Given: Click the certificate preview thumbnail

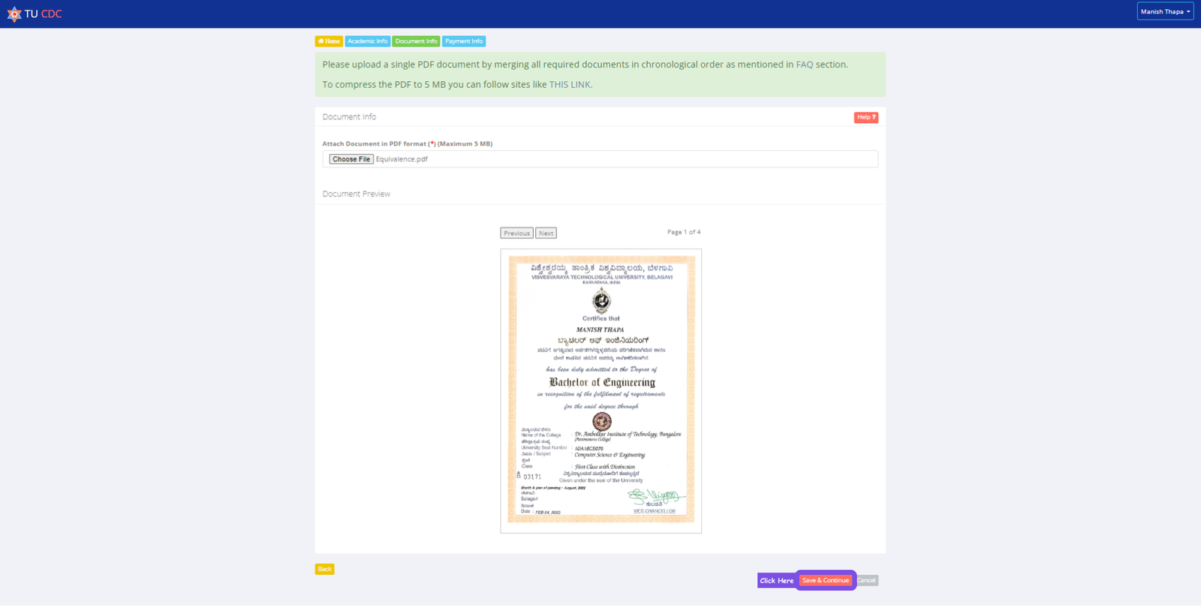Looking at the screenshot, I should pos(601,391).
